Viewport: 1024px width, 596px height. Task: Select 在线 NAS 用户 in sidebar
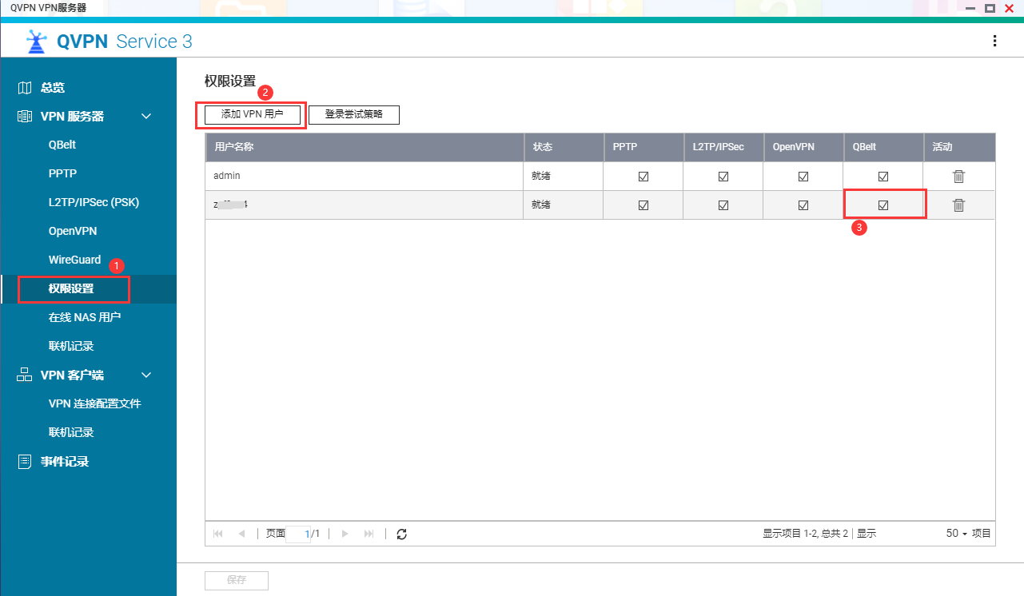84,317
